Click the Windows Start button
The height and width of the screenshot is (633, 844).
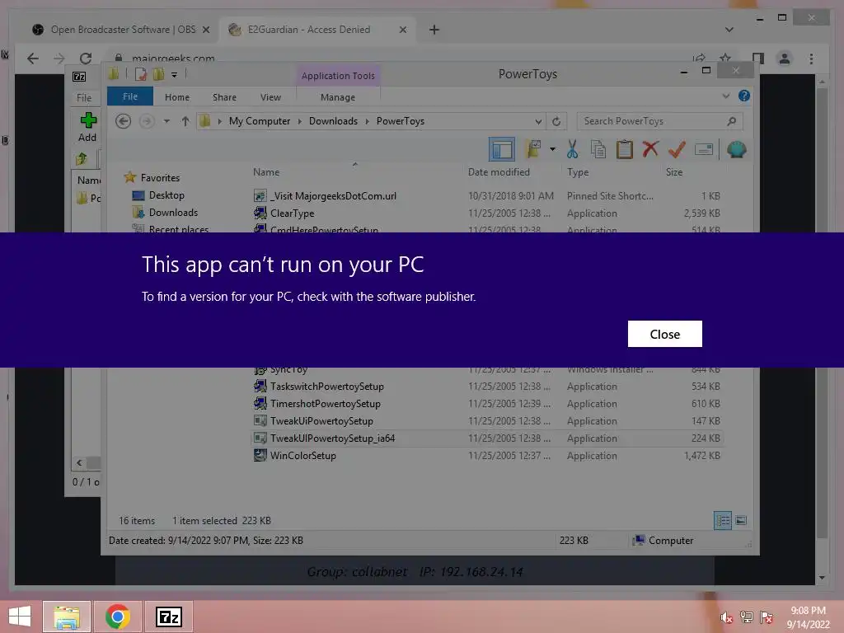coord(20,617)
